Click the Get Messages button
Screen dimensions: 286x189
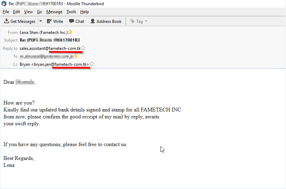point(20,21)
